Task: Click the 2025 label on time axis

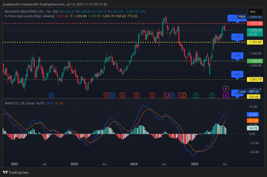Action: point(195,164)
